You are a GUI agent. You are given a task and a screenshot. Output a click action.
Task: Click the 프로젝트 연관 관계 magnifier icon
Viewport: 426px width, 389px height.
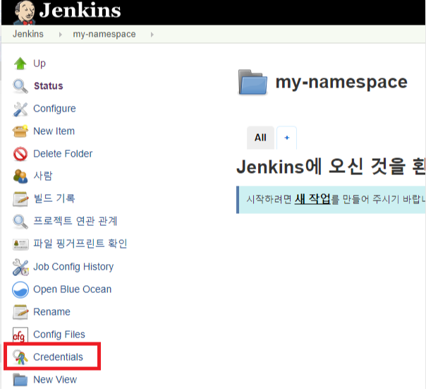pyautogui.click(x=20, y=222)
